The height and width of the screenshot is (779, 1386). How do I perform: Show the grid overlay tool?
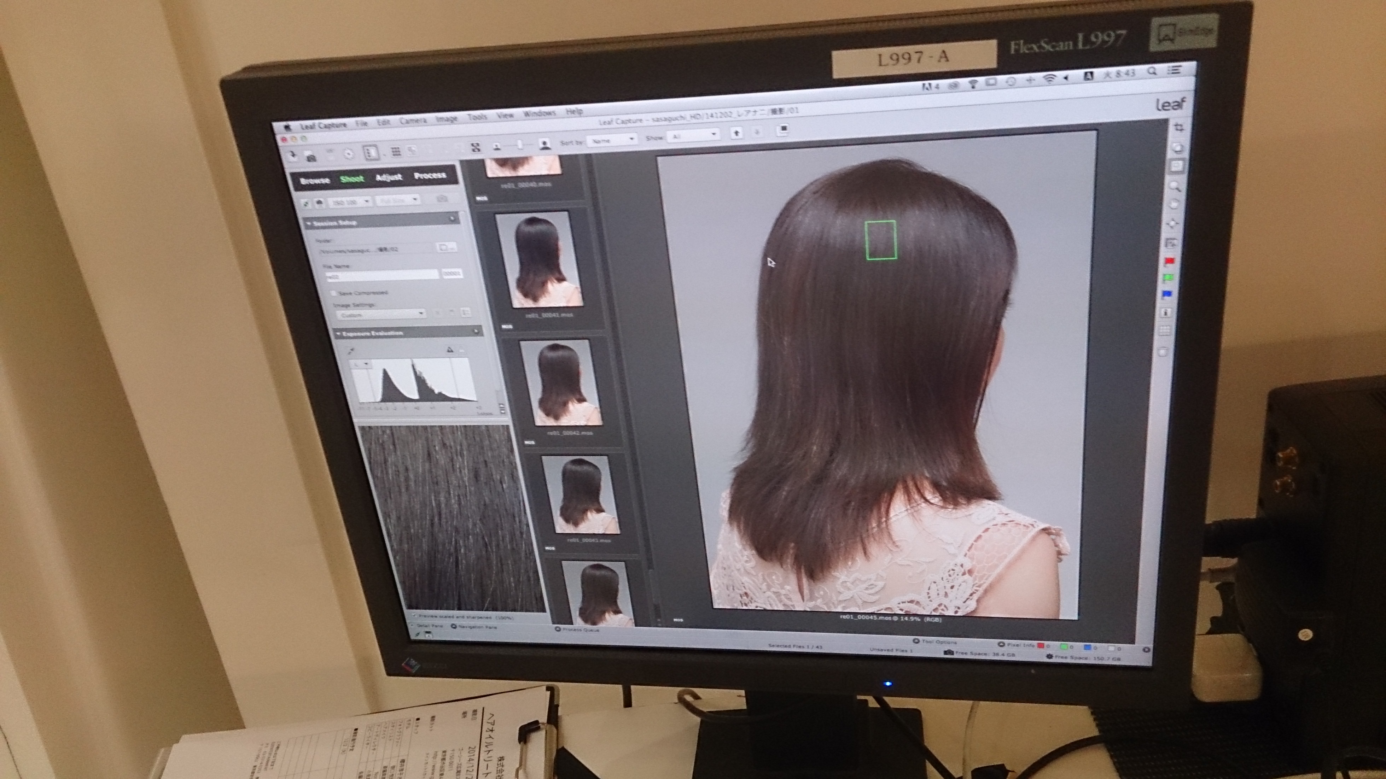coord(1165,331)
